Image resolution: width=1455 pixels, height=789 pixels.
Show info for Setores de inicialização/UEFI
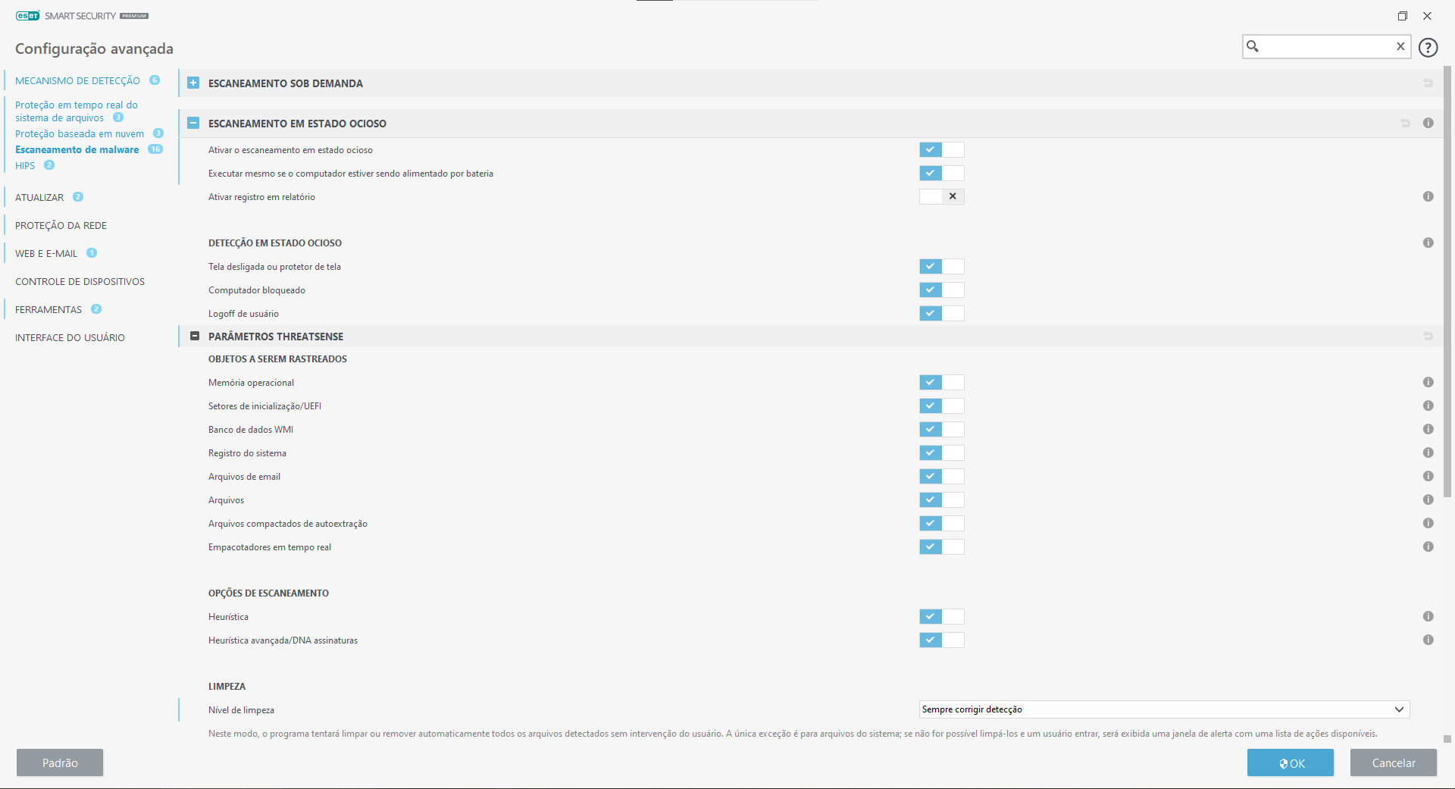pyautogui.click(x=1428, y=405)
